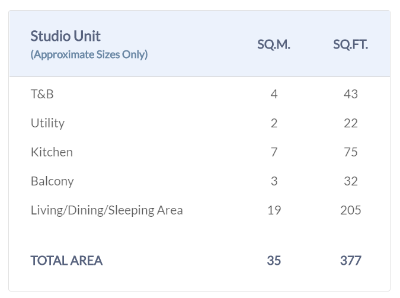Screen dimensions: 400x298
Task: Click the Kitchen square meter value 7
Action: click(x=274, y=152)
